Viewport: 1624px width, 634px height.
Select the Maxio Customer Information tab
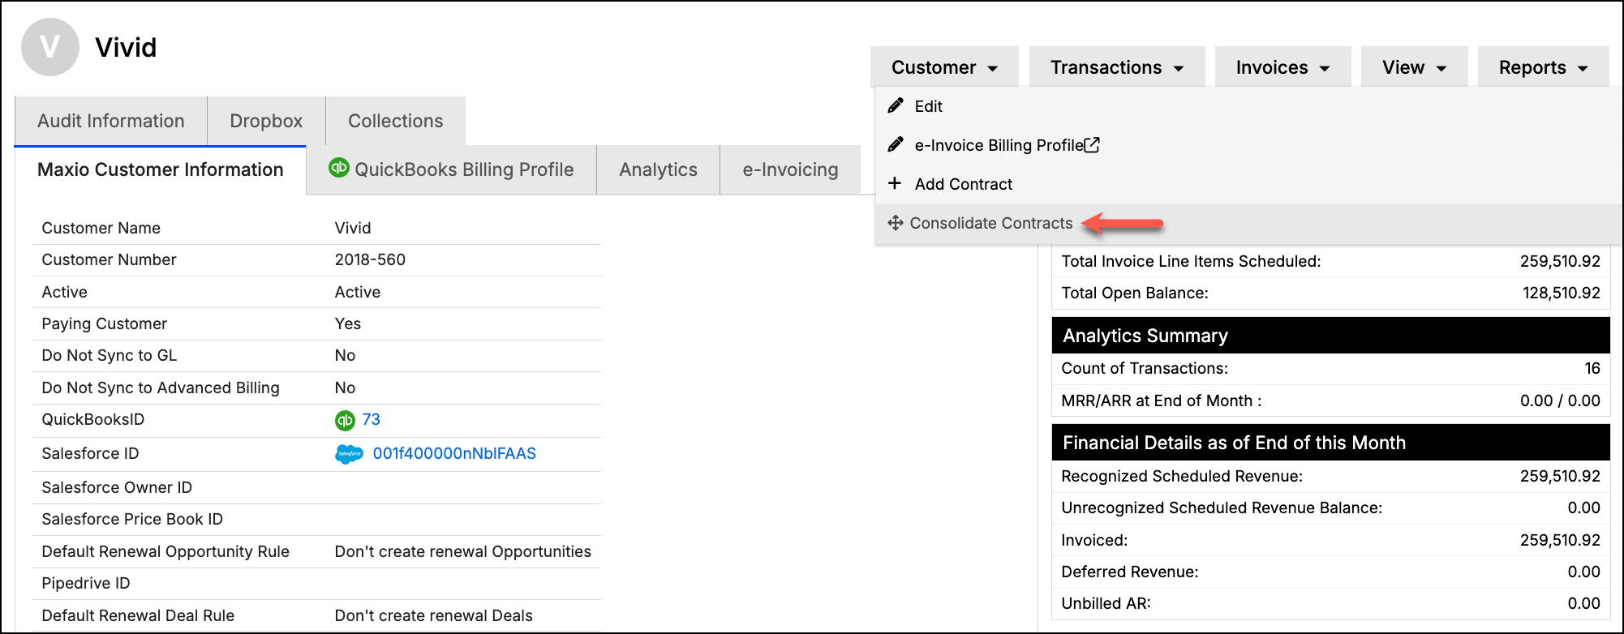(x=161, y=169)
